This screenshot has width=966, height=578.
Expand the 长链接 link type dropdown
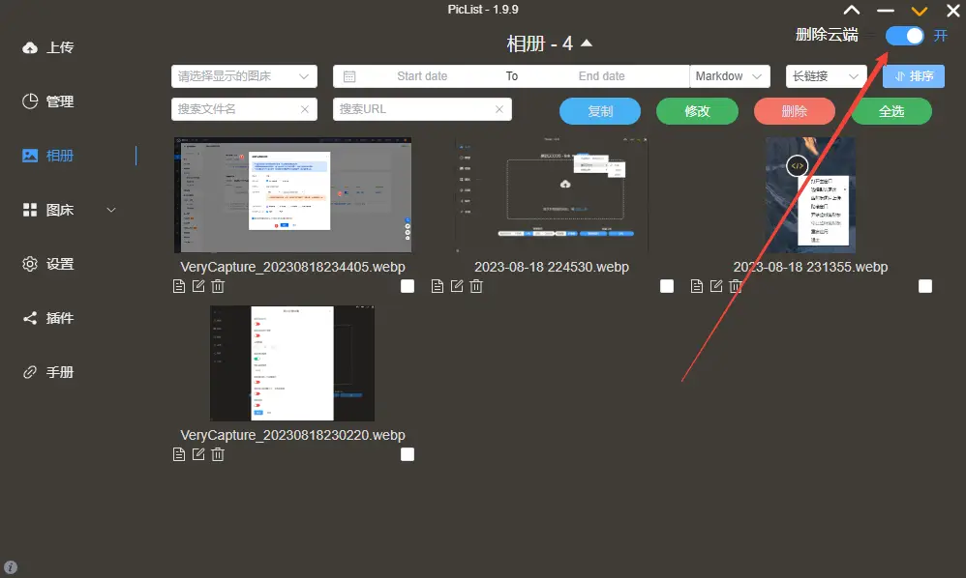[x=825, y=76]
